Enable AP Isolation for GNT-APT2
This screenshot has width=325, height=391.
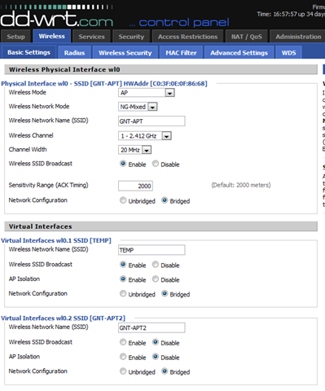pos(123,357)
